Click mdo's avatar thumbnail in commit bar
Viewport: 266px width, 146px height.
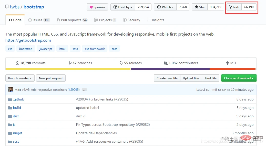coord(11,89)
